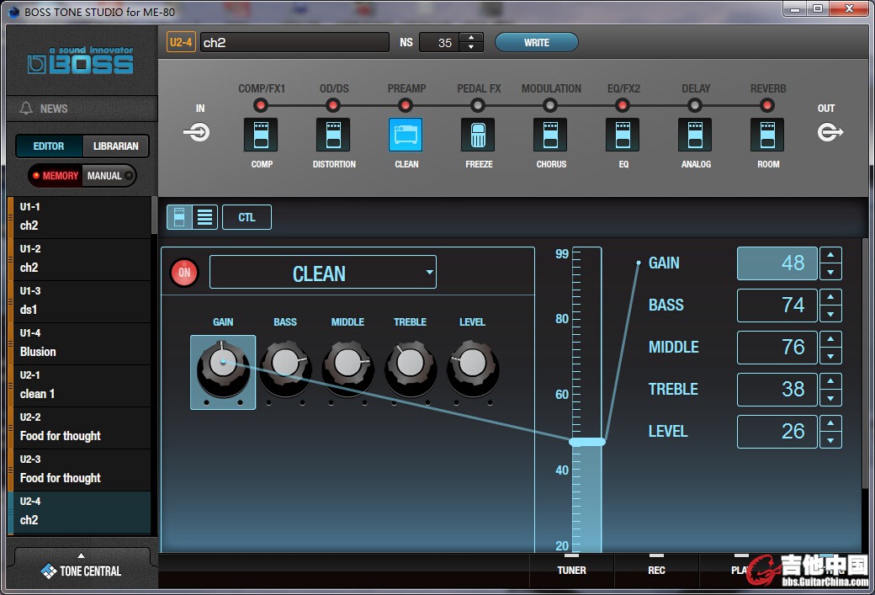This screenshot has width=875, height=595.
Task: Select patch U1-4 Blusion
Action: (x=79, y=343)
